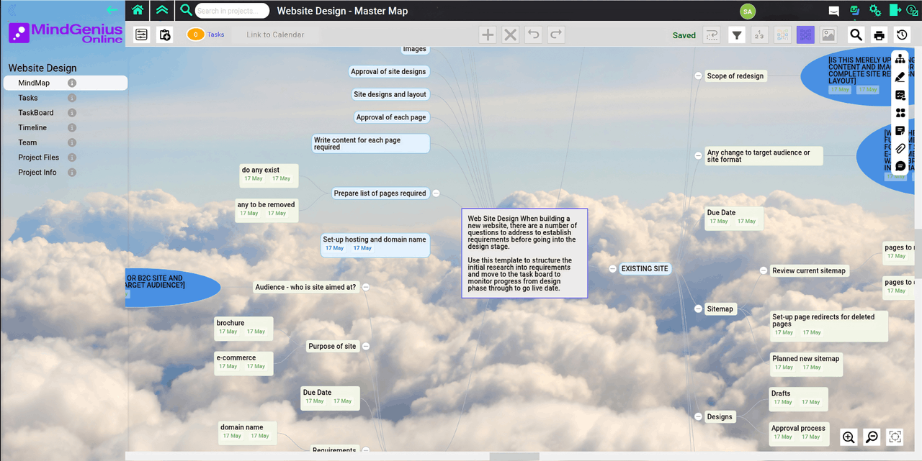Focus the Search in projects field
Image resolution: width=922 pixels, height=461 pixels.
pos(232,11)
